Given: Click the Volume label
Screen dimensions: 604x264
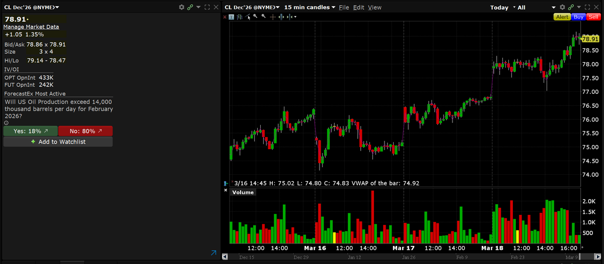Looking at the screenshot, I should click(x=243, y=192).
